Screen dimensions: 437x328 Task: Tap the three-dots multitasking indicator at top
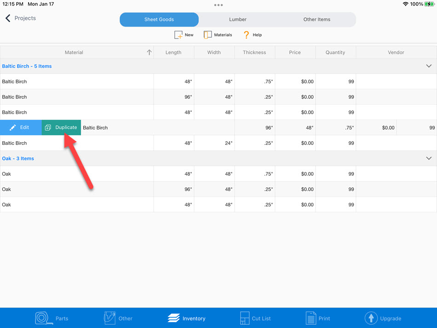pyautogui.click(x=218, y=5)
